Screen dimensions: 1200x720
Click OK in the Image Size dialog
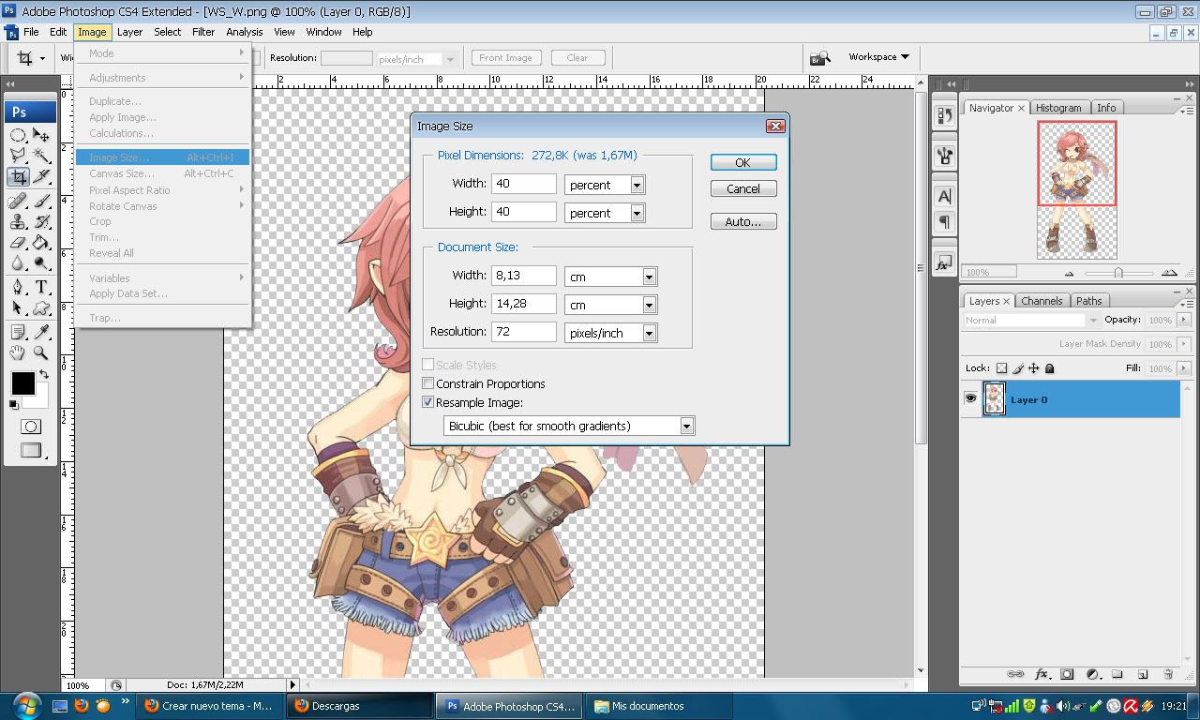[x=742, y=162]
